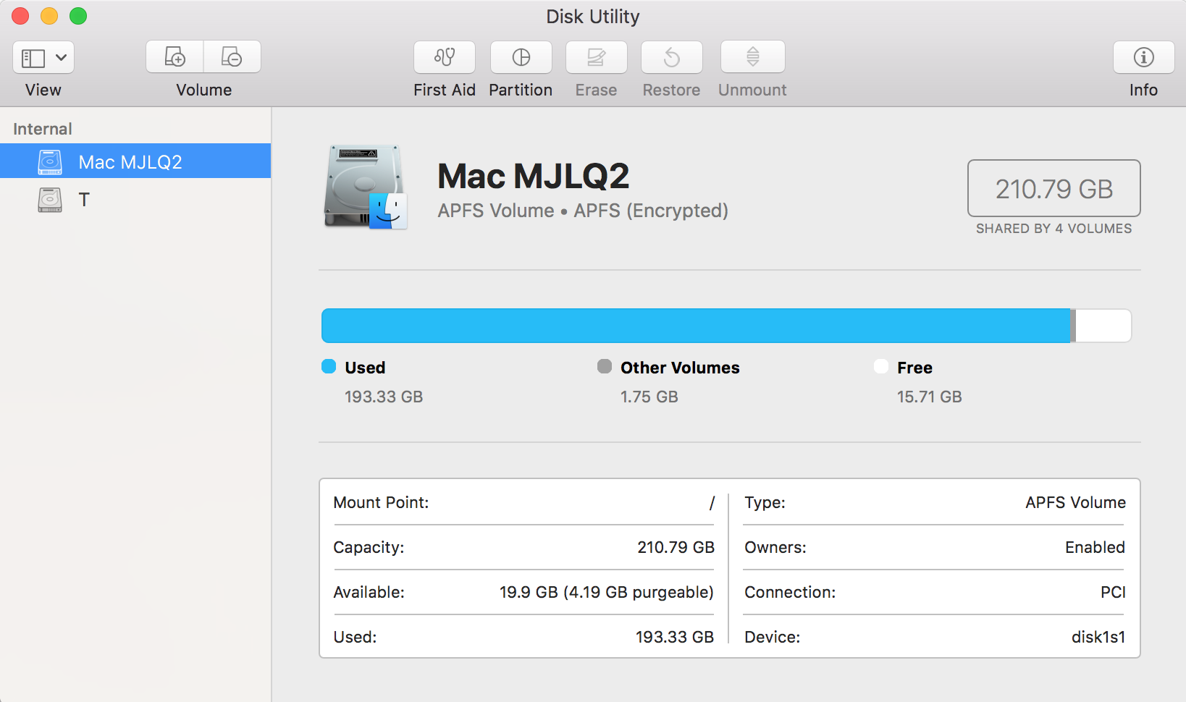This screenshot has height=702, width=1186.
Task: Click the Device disk1s1 value
Action: point(1098,637)
